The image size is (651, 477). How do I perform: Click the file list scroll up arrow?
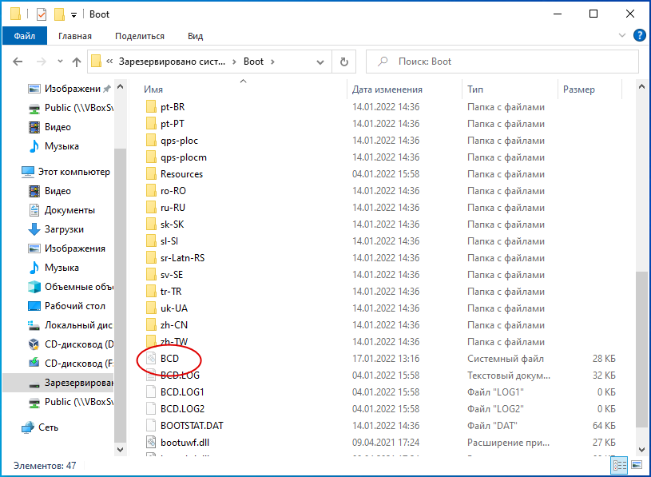coord(641,86)
